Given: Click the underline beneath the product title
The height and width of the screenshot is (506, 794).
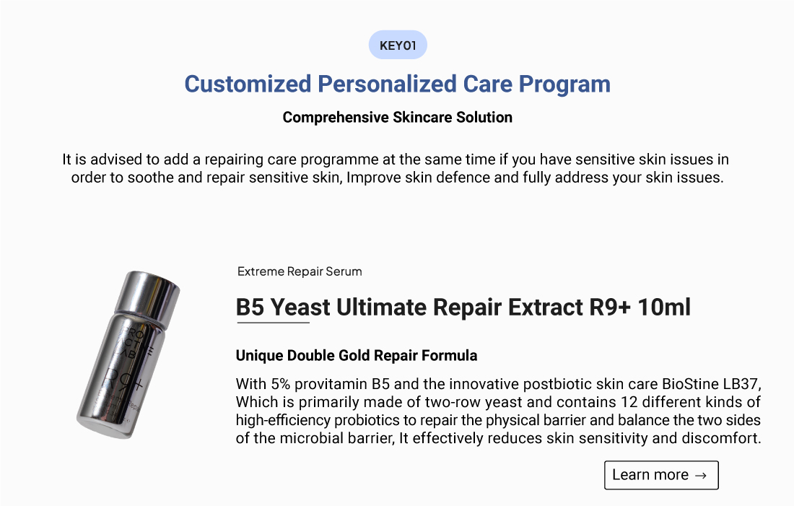Looking at the screenshot, I should click(x=273, y=323).
